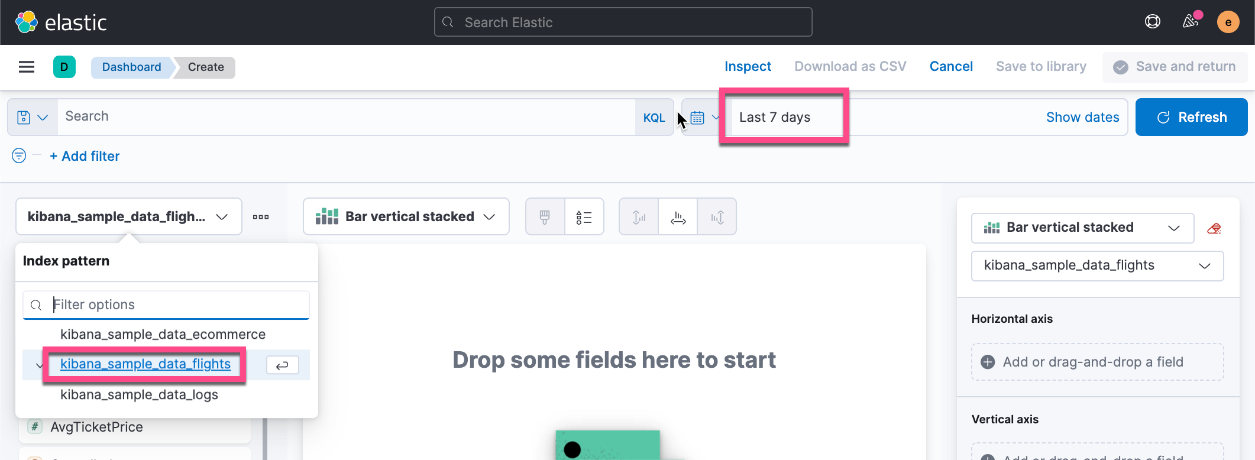Open the user avatar 'e' menu

click(1228, 22)
